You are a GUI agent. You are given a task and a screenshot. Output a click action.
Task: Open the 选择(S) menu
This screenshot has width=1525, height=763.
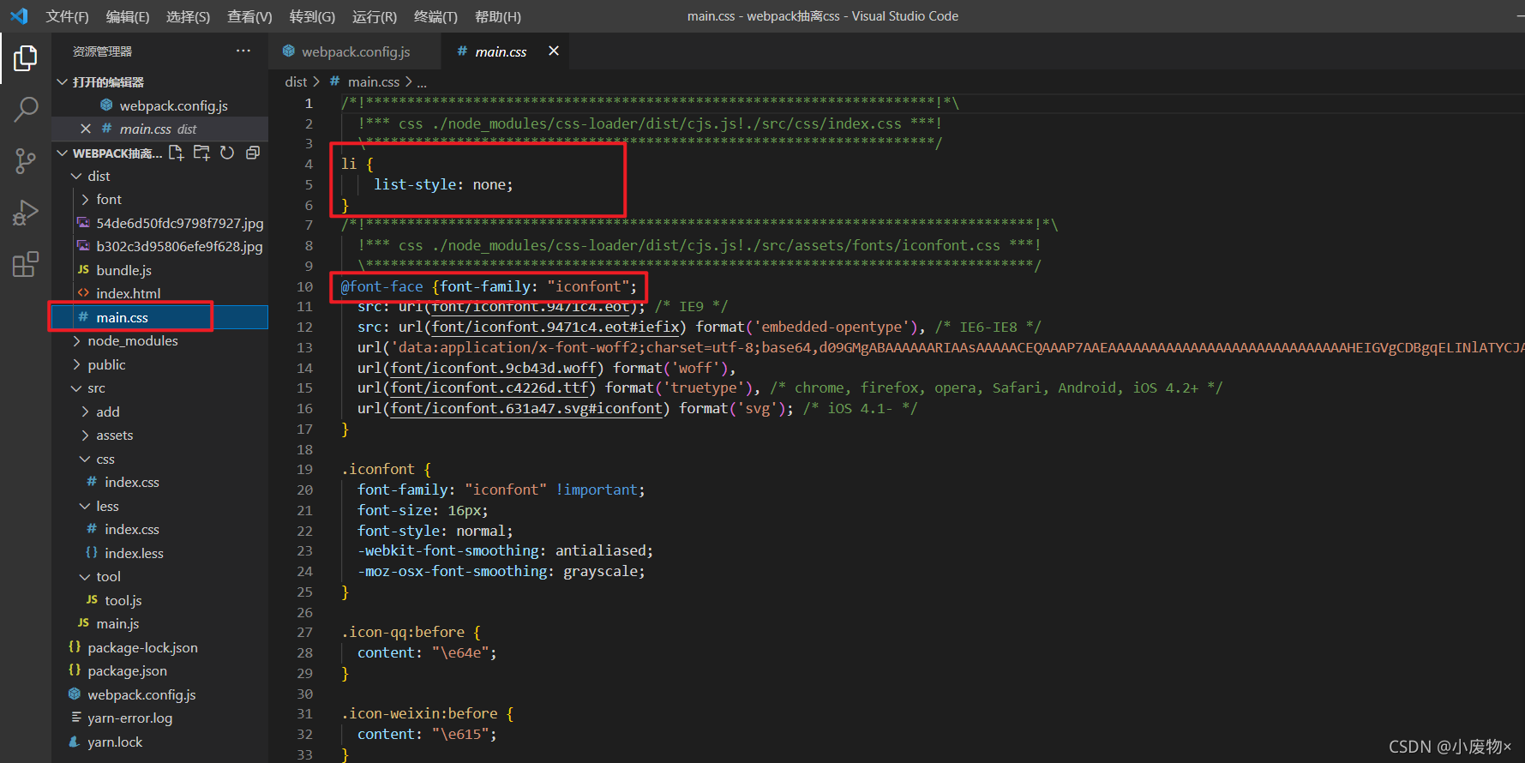(188, 16)
